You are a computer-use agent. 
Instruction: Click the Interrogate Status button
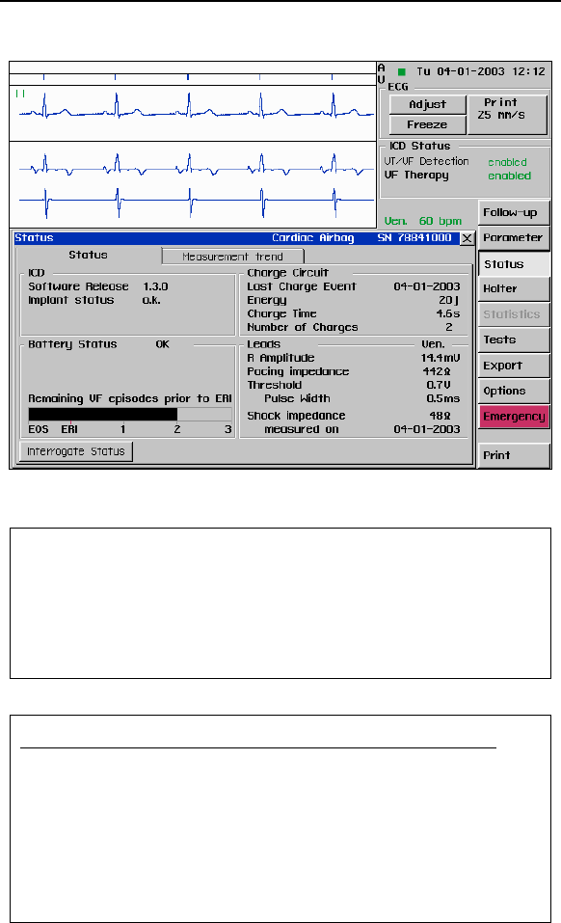click(76, 451)
